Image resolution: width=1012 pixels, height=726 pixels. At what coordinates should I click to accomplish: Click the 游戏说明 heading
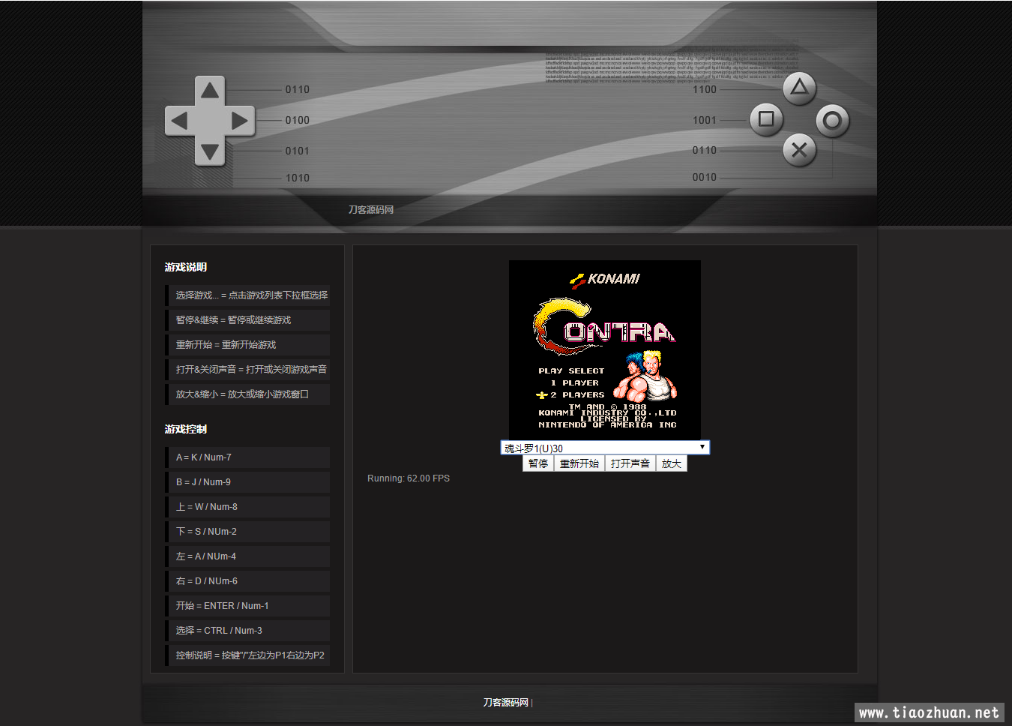tap(186, 267)
